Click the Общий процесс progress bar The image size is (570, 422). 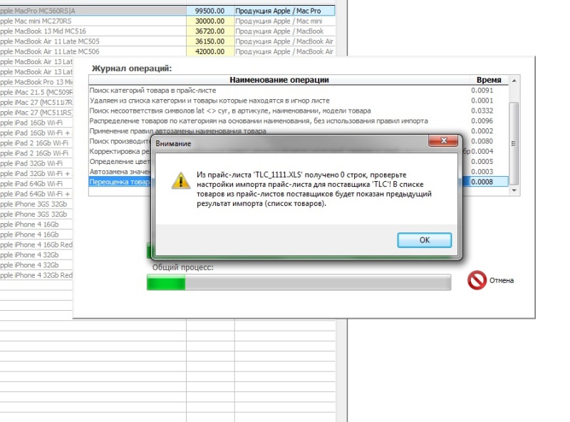299,282
